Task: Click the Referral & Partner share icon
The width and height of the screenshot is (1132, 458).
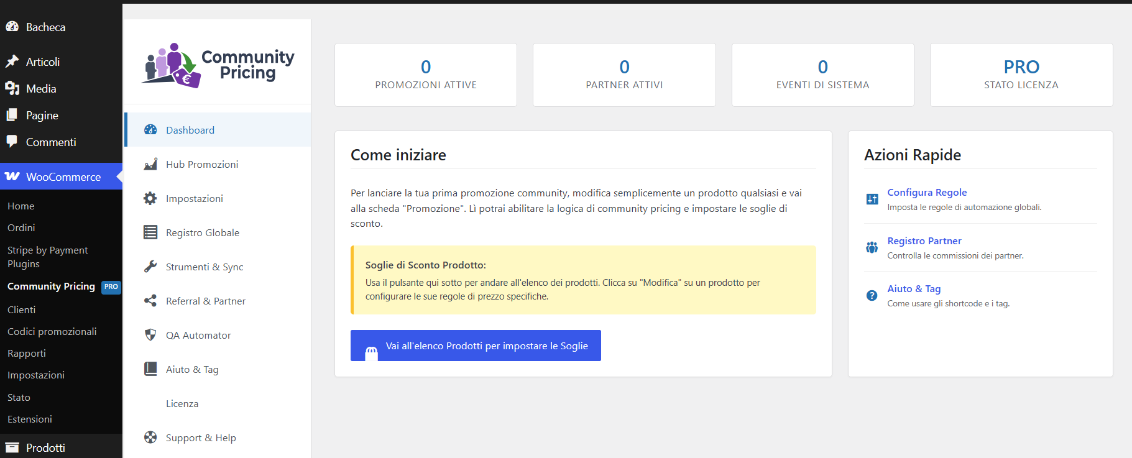Action: click(150, 301)
